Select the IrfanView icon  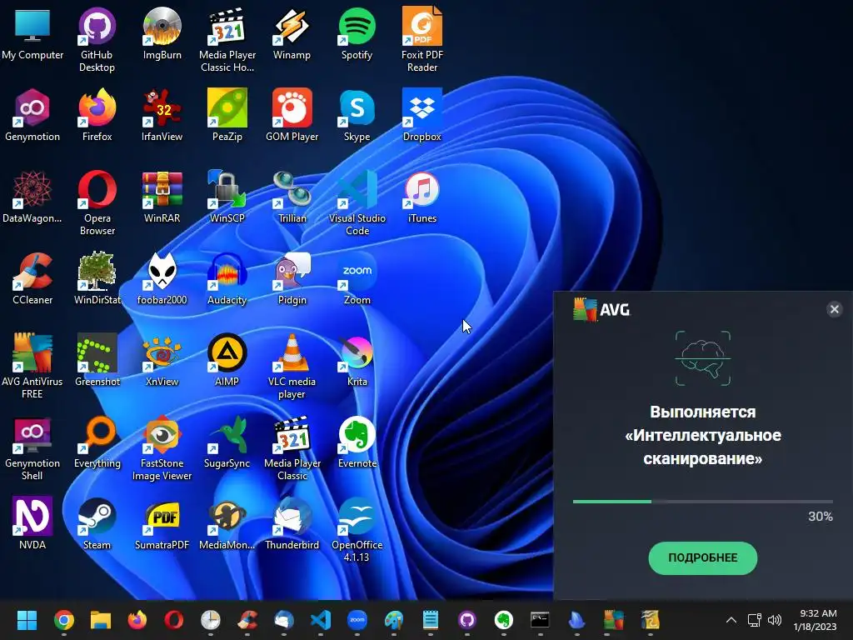162,115
